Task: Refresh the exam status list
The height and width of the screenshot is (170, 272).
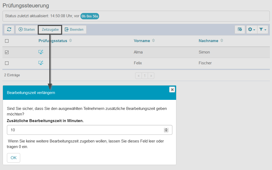Action: [x=9, y=29]
